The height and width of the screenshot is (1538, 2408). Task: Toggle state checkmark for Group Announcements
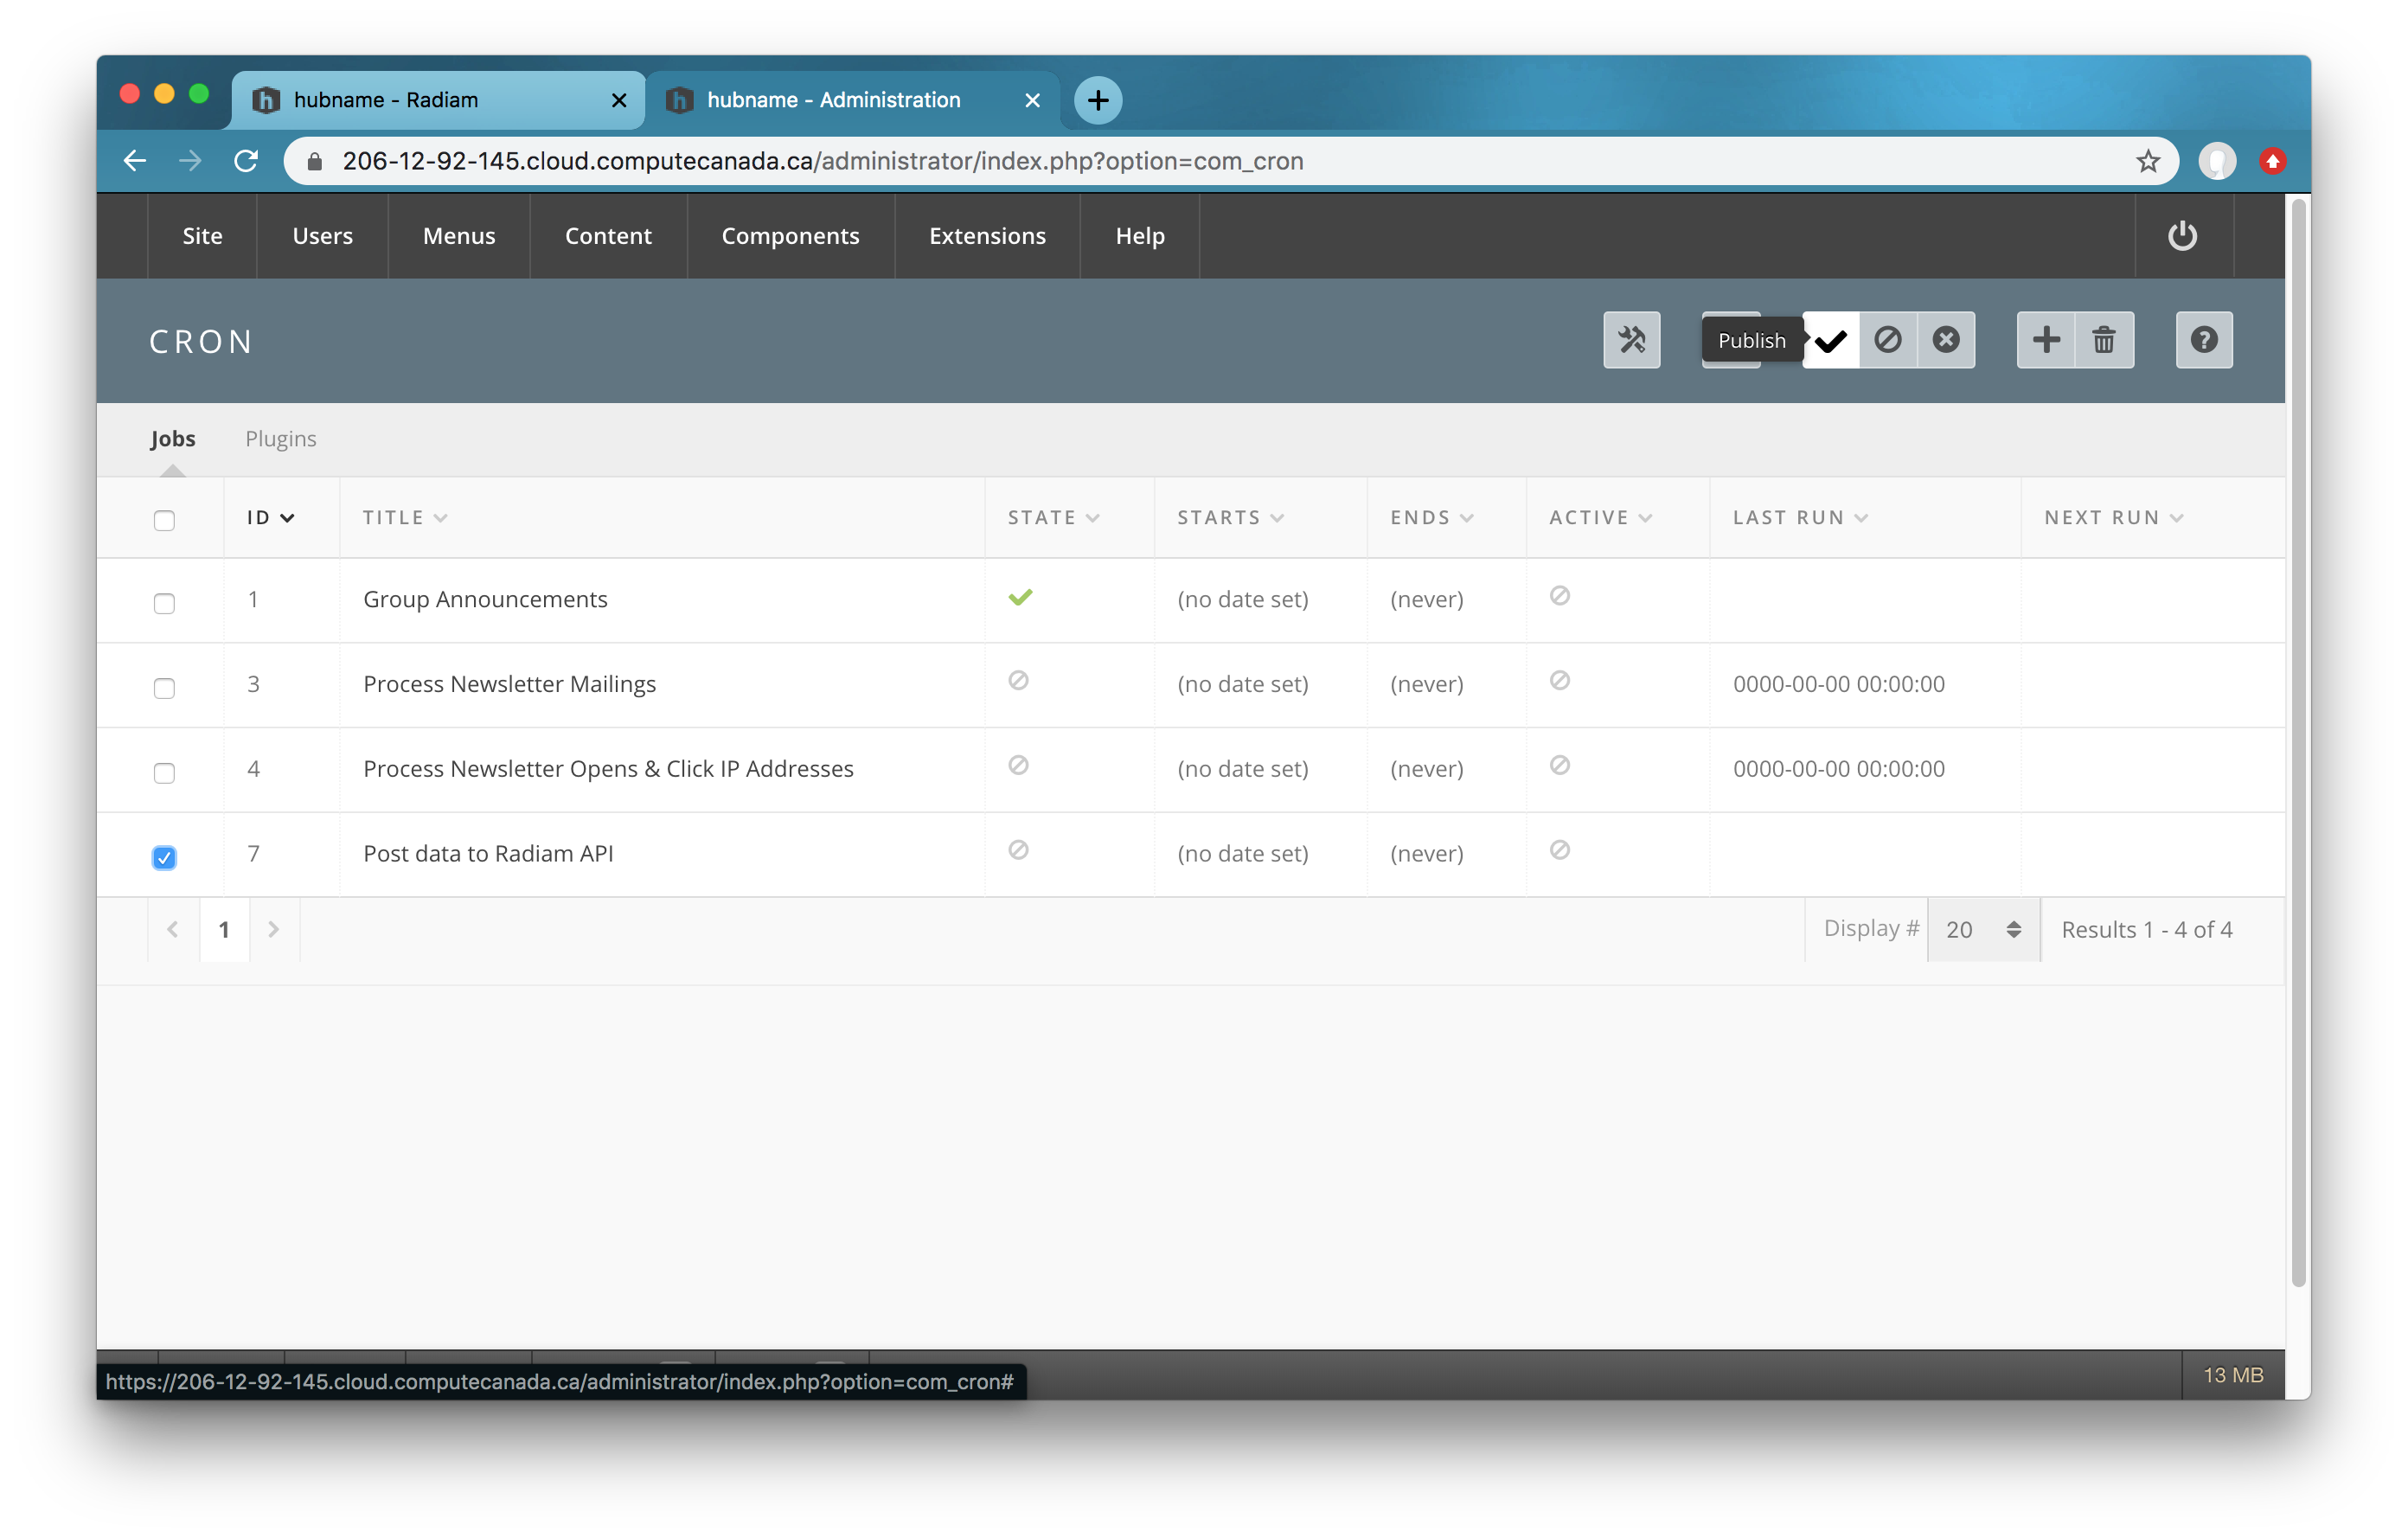click(1020, 597)
